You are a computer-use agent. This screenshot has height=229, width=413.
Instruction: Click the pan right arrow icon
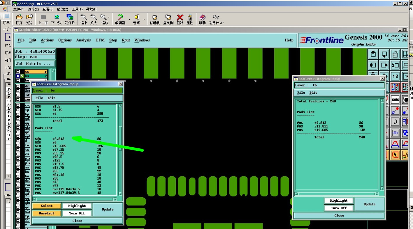click(x=384, y=65)
